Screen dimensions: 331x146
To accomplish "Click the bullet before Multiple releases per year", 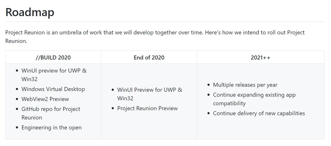I will (x=208, y=85).
